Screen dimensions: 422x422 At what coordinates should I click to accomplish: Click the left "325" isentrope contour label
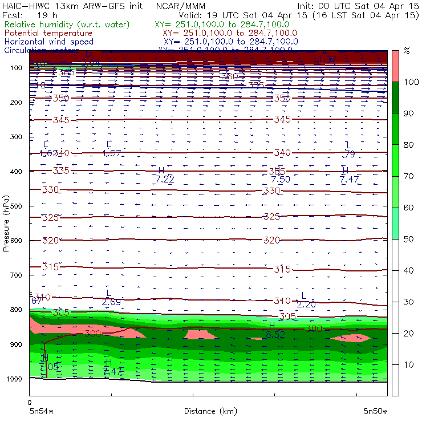pos(50,217)
